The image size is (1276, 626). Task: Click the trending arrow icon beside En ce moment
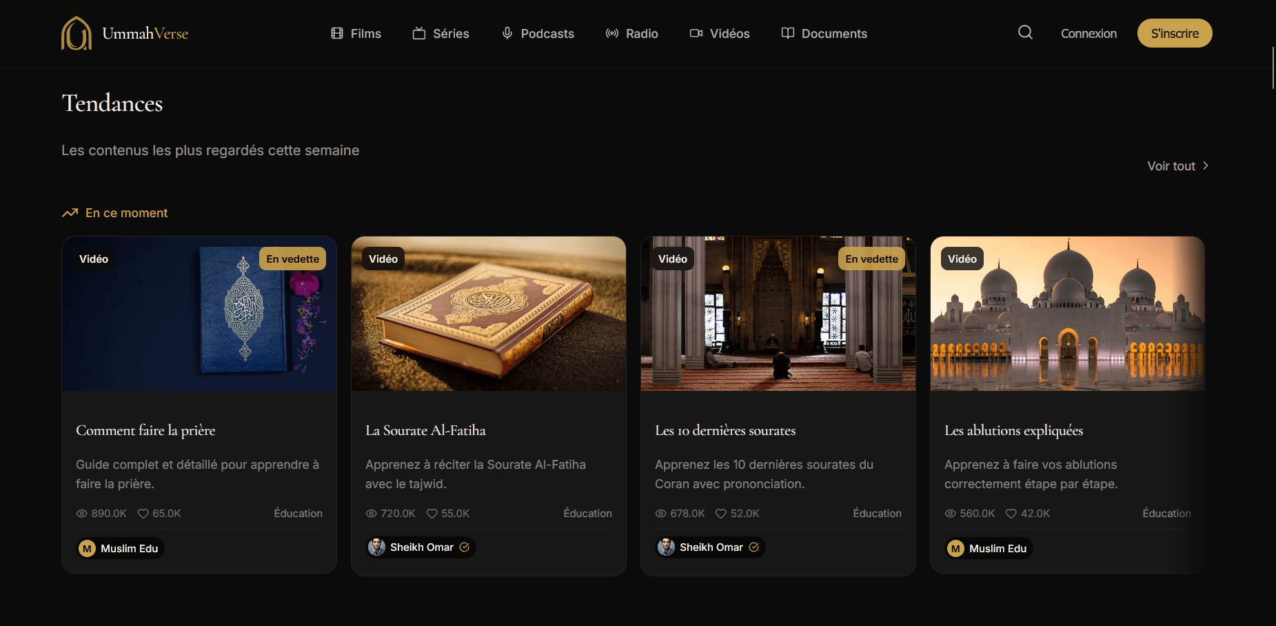coord(70,213)
